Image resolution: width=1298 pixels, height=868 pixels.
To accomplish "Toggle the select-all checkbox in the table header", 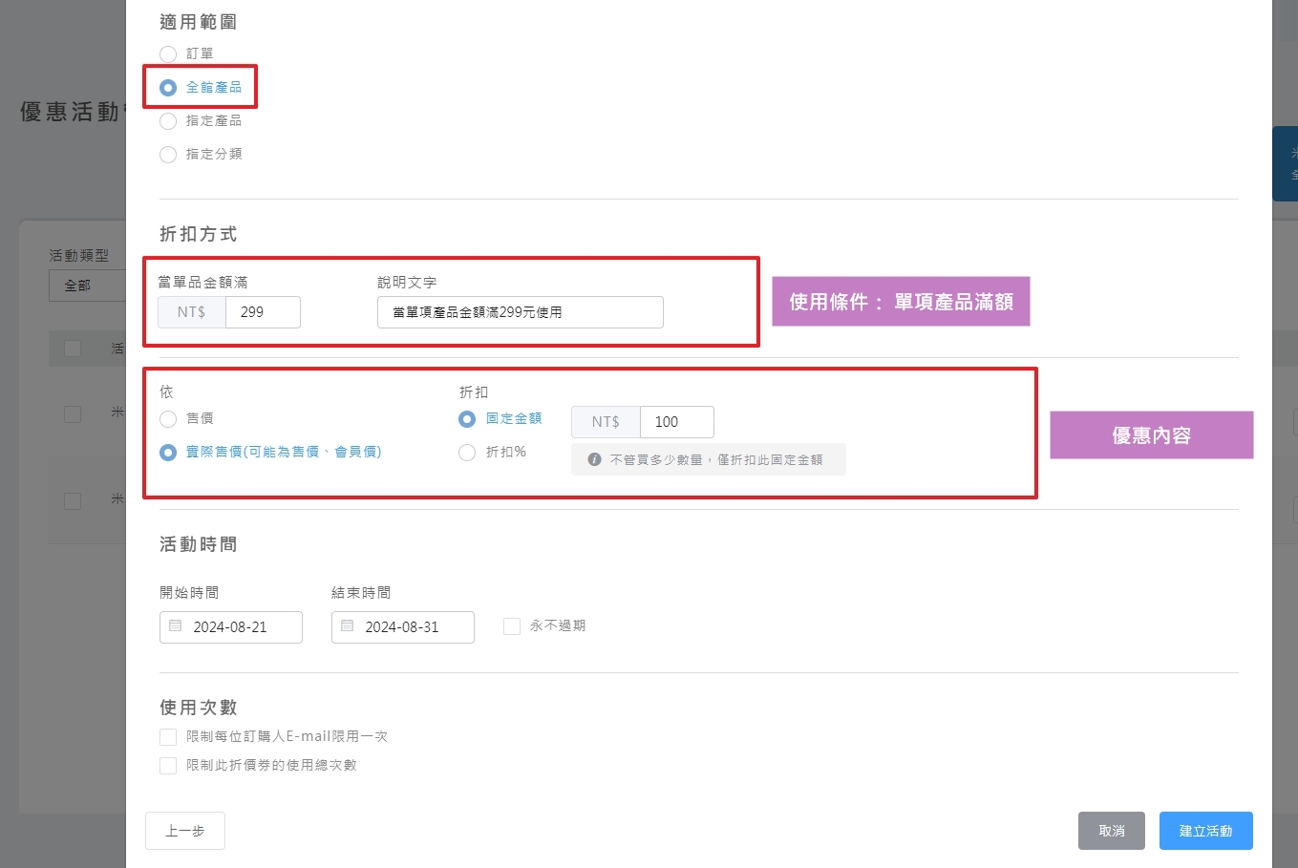I will point(73,349).
